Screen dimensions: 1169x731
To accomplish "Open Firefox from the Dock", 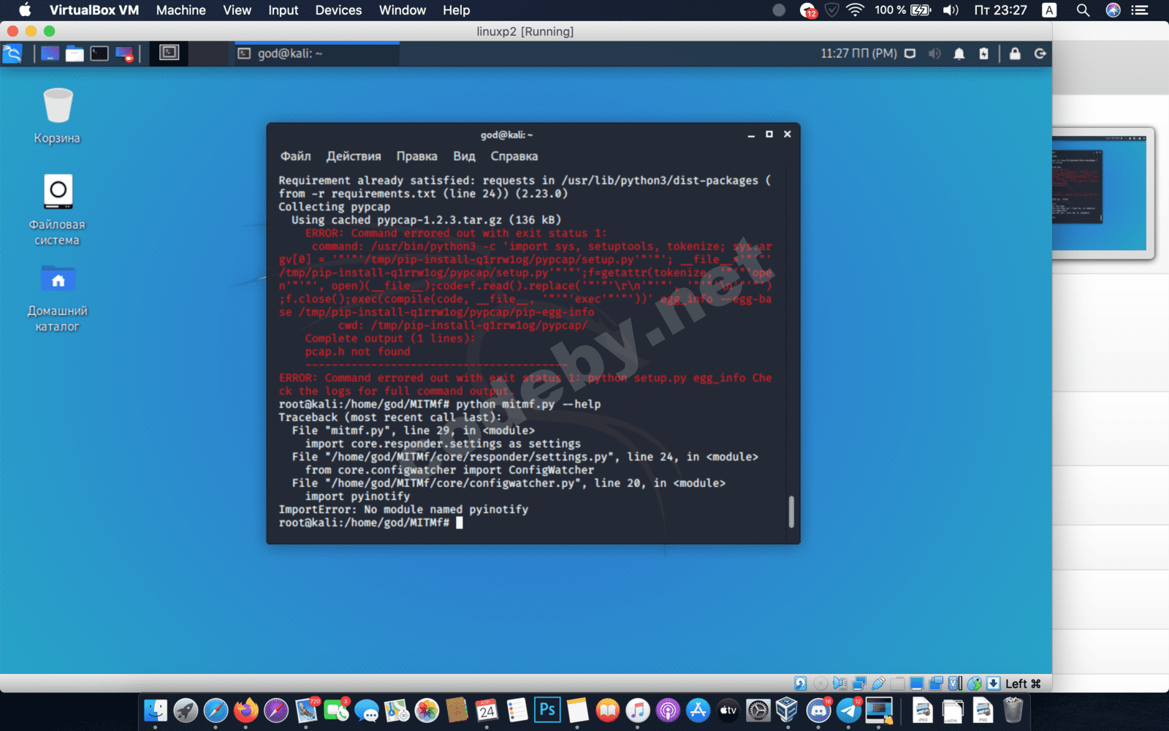I will pyautogui.click(x=246, y=710).
